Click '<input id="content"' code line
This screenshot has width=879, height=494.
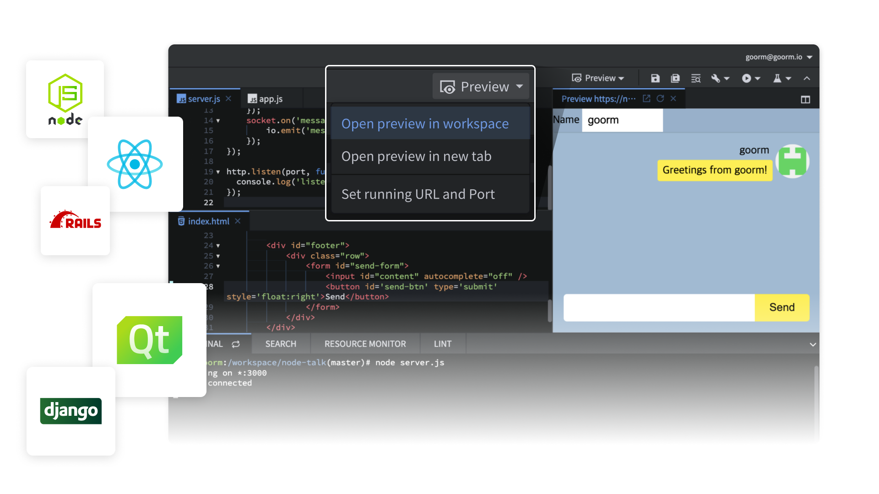point(426,276)
